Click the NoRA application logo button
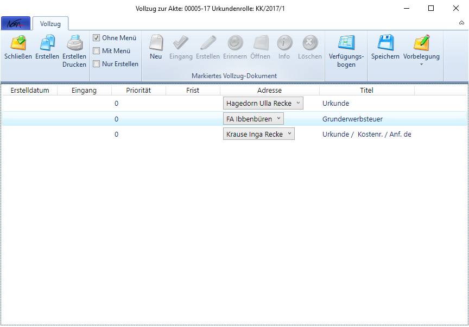The width and height of the screenshot is (469, 327). click(x=16, y=24)
